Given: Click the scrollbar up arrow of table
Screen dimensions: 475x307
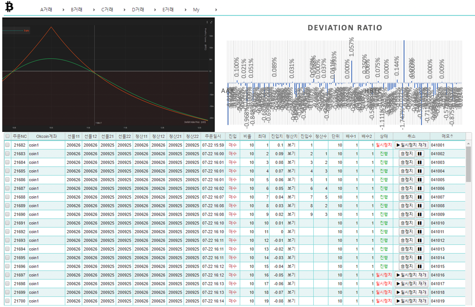Looking at the screenshot, I should [468, 144].
